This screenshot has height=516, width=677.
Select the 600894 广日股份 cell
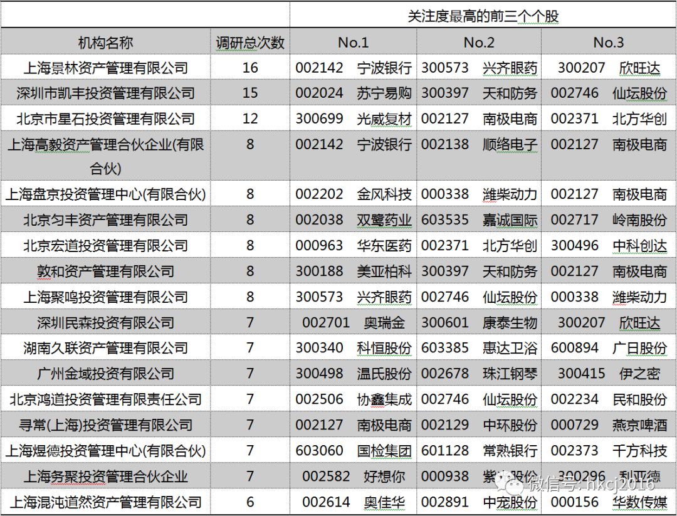[x=608, y=347]
